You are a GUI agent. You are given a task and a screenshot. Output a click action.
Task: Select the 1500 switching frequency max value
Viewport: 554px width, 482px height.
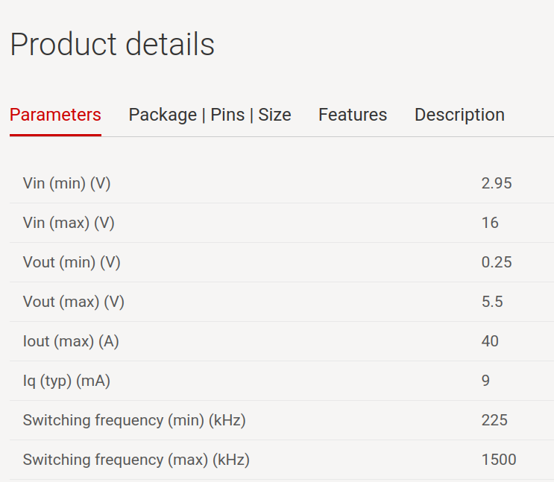click(x=499, y=460)
